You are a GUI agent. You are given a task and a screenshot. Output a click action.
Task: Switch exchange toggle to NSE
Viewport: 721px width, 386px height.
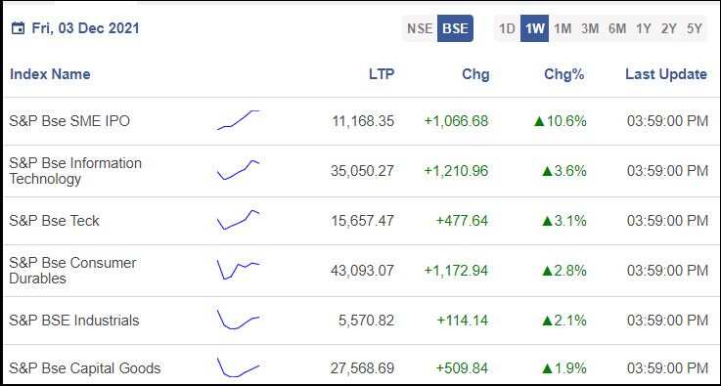420,28
